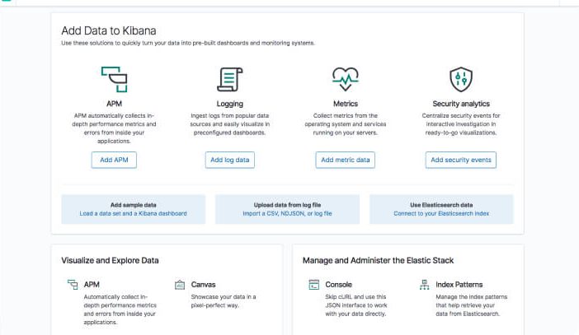
Task: Click the Index Patterns icon
Action: [424, 285]
